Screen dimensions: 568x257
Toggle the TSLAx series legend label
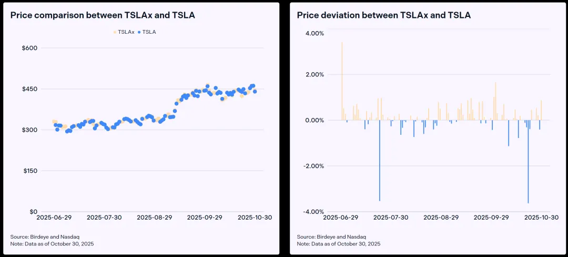(126, 32)
